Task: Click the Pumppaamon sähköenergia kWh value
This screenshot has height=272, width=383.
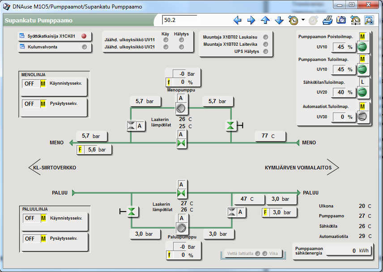Action: pos(348,251)
